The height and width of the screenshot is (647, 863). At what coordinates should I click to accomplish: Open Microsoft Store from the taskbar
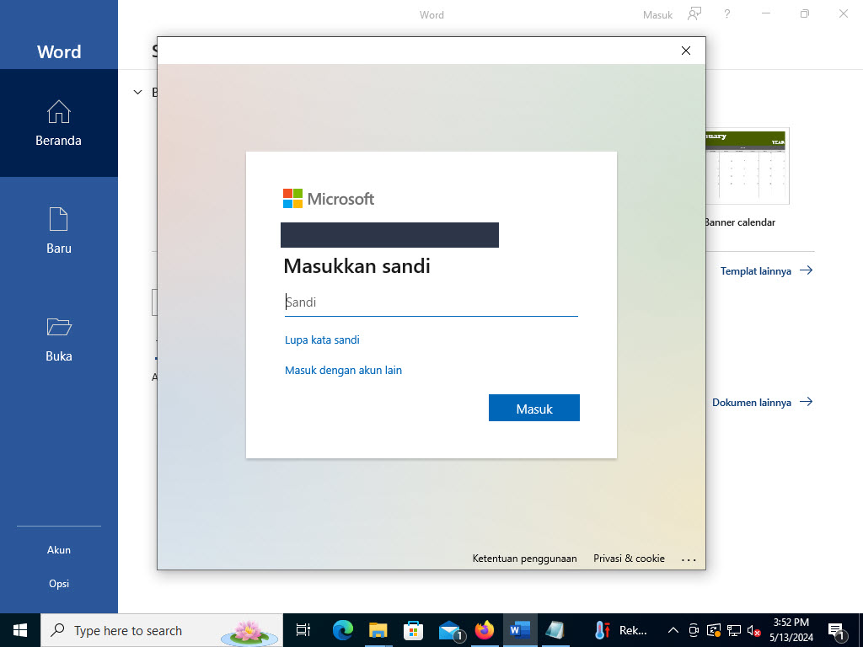(x=413, y=630)
